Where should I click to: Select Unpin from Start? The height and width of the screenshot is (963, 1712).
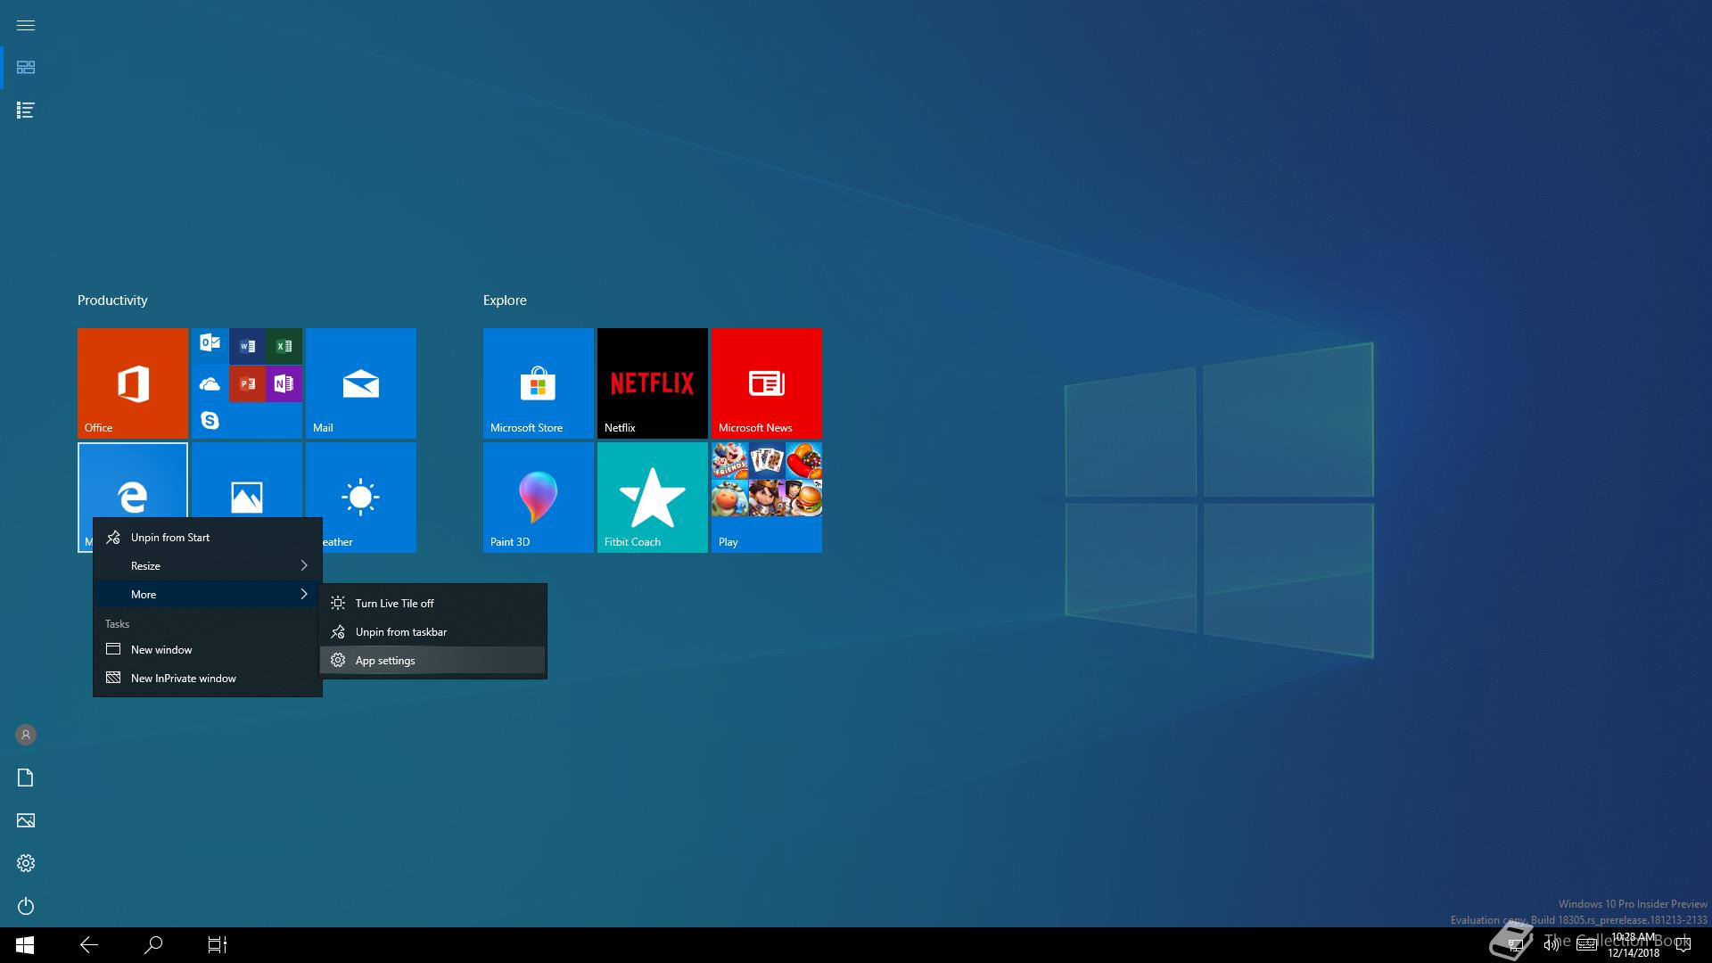(x=208, y=537)
